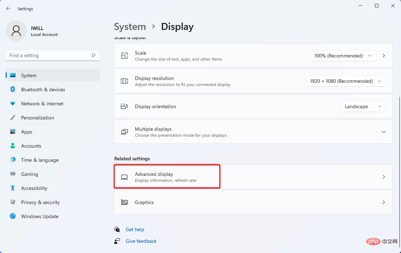
Task: Click the Personalization paintbrush icon
Action: click(13, 117)
